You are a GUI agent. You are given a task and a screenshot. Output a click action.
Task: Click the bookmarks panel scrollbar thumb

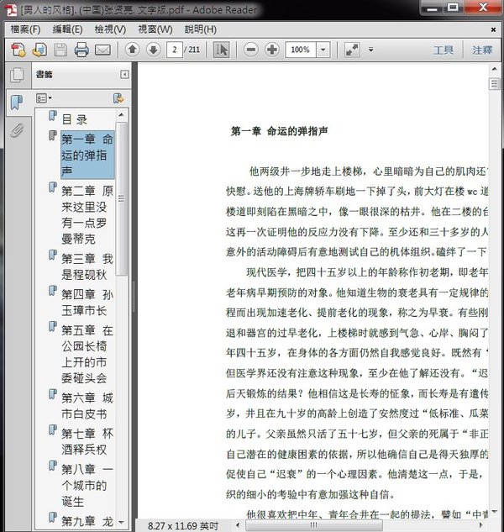[122, 199]
